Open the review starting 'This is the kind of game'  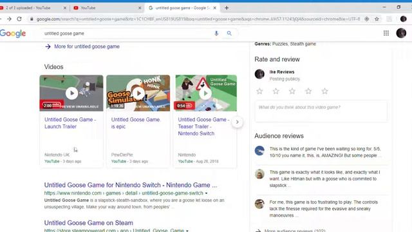(325, 152)
